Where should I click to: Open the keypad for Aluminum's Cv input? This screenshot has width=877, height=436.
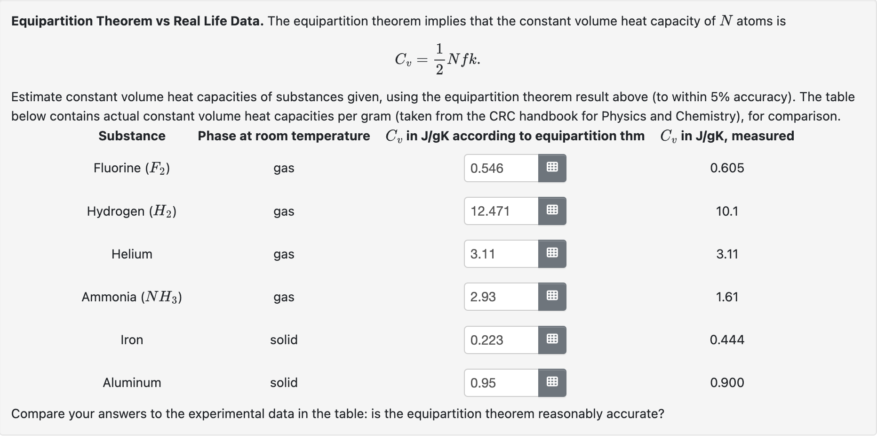(552, 383)
